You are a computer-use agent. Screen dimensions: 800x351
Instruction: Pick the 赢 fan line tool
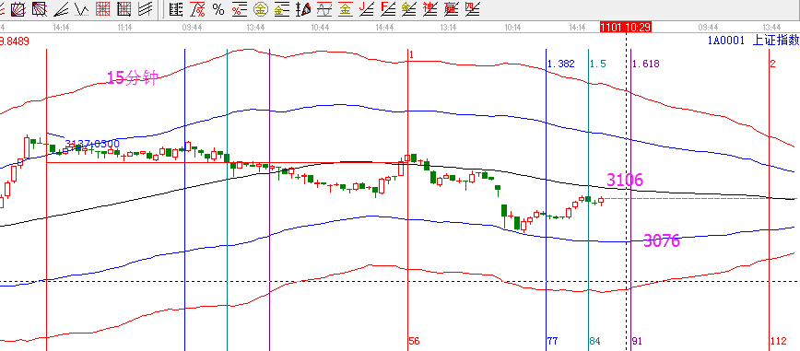(451, 8)
